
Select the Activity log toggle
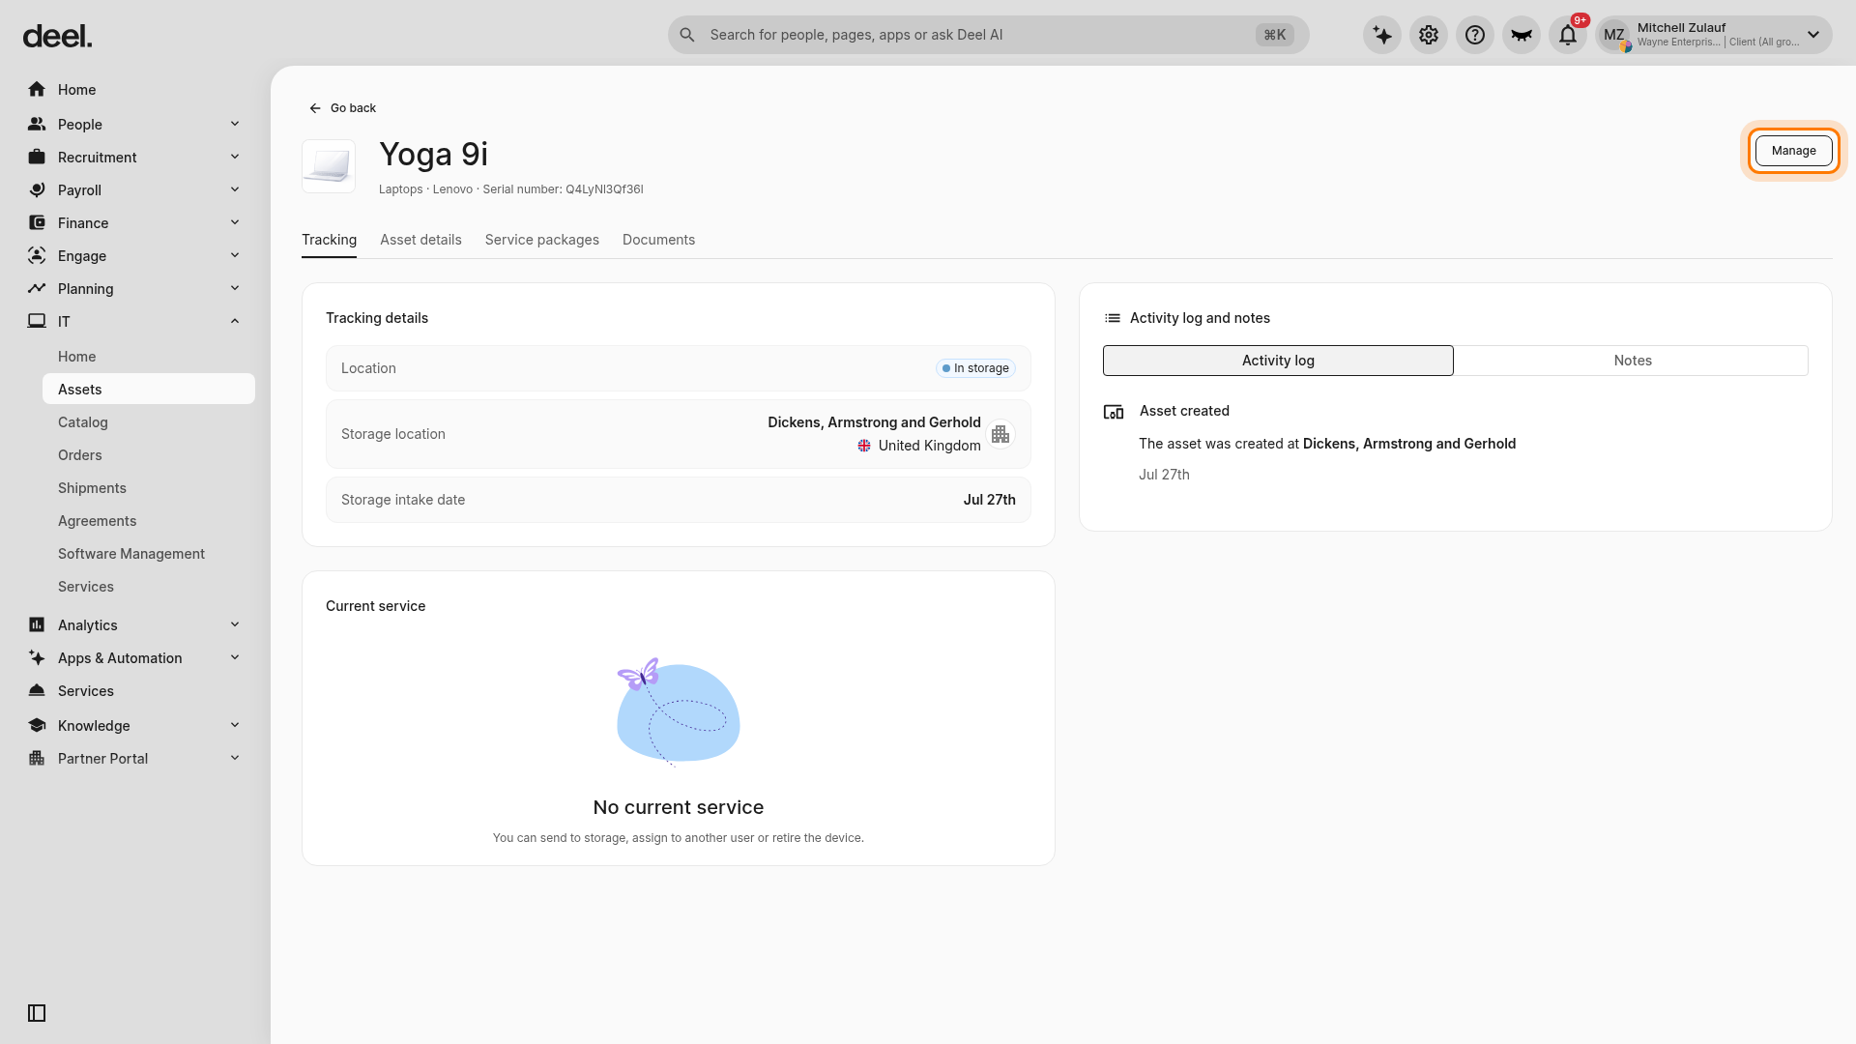(x=1278, y=361)
